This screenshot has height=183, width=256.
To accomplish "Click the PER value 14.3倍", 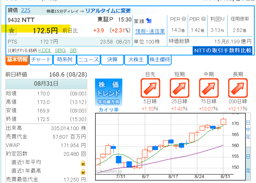I will tap(178, 30).
